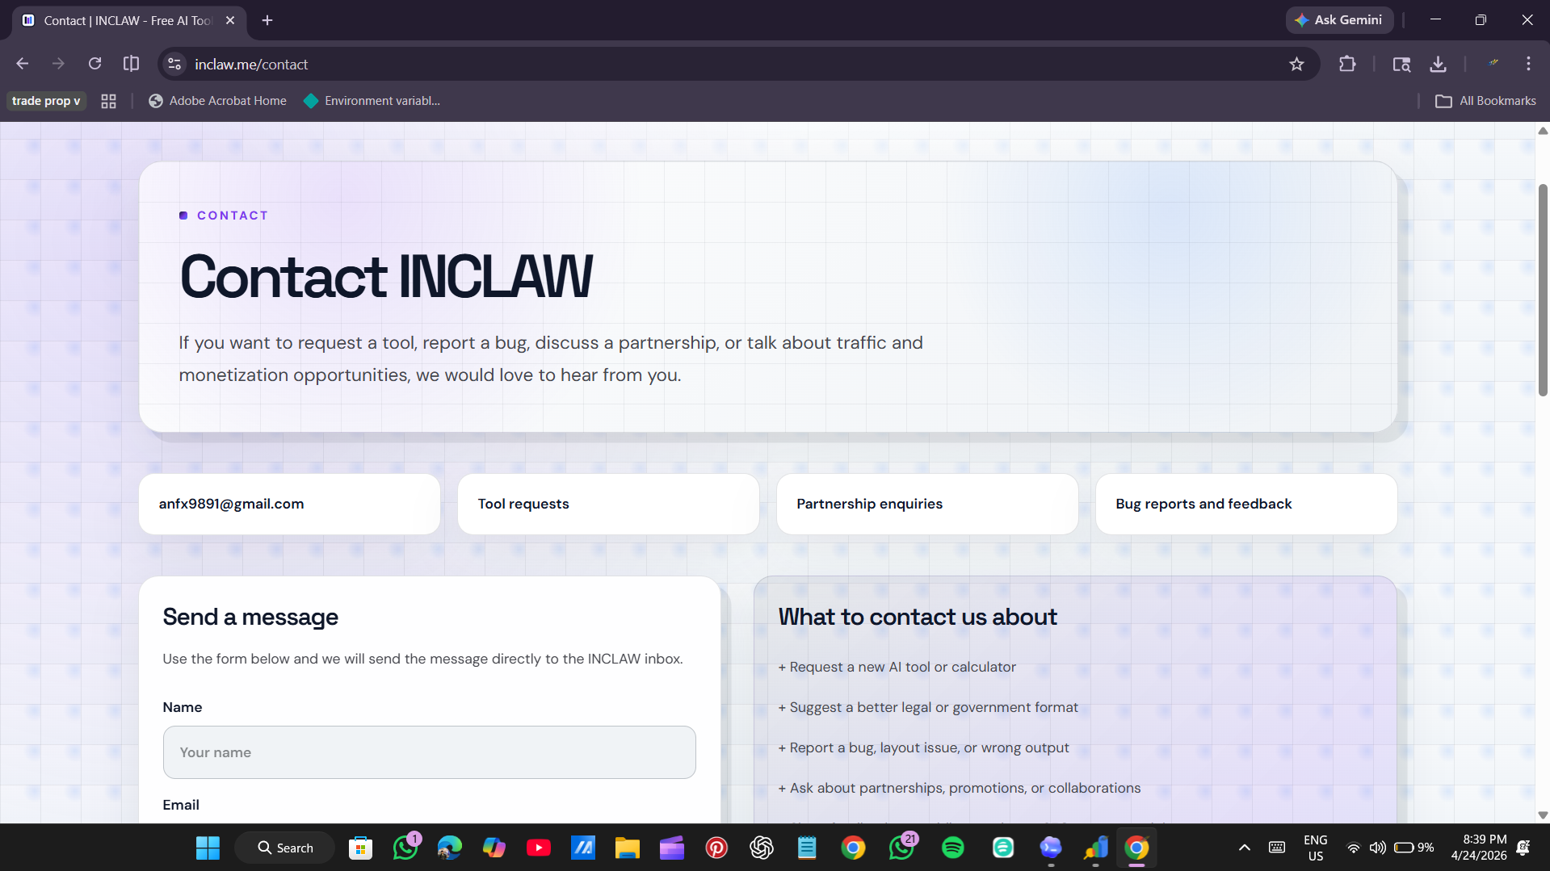
Task: Open the Adobe Acrobat Home bookmark
Action: click(218, 101)
